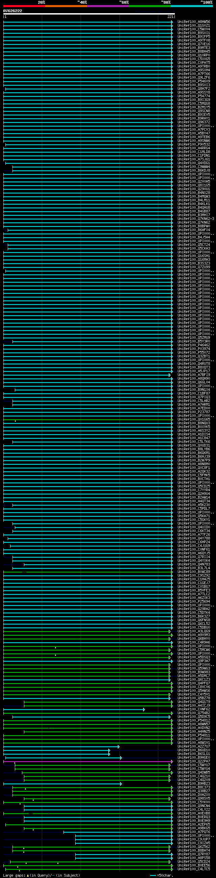Click label UniRef100_Q9NCN4

(193, 806)
